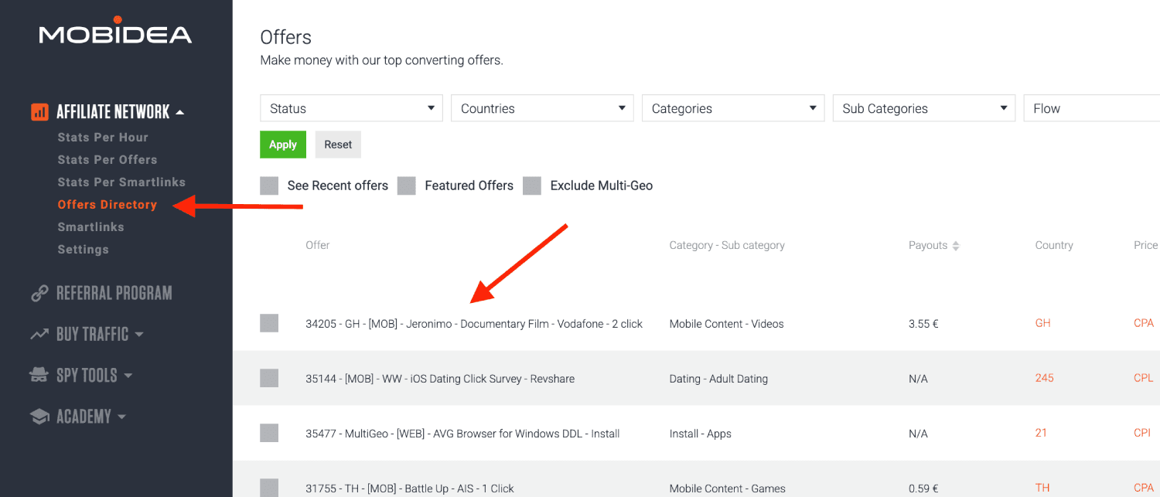Click 21 countries link
This screenshot has height=497, width=1160.
point(1041,434)
